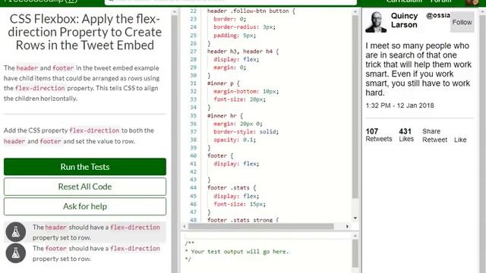Click the challenge title heading
The height and width of the screenshot is (273, 486).
[84, 32]
